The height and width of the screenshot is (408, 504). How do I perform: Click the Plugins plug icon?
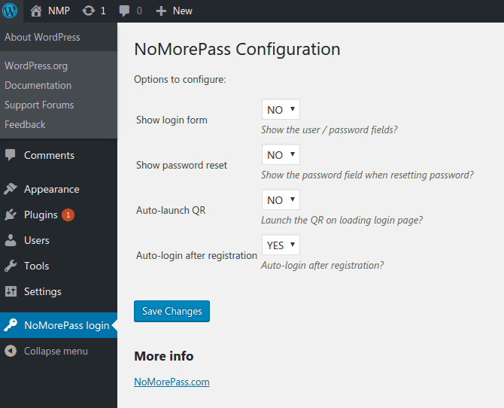[x=11, y=215]
